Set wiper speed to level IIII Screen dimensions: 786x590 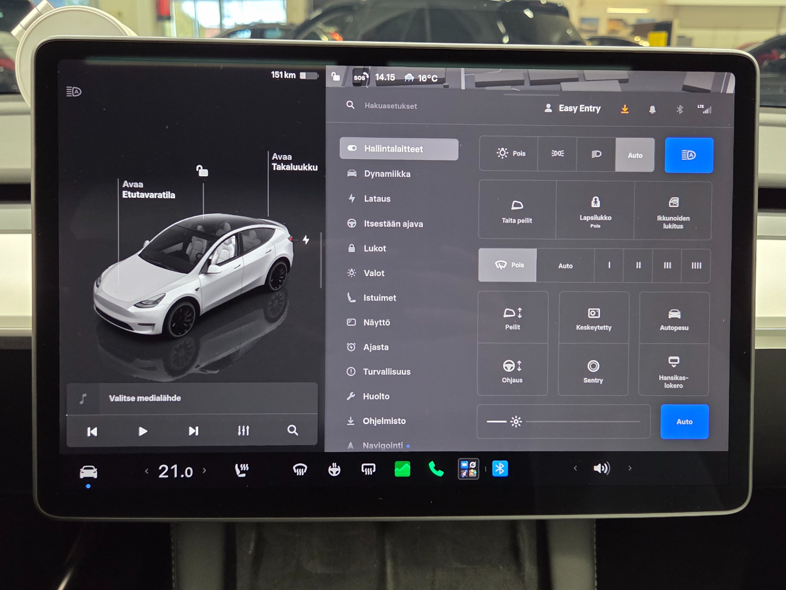click(x=696, y=265)
